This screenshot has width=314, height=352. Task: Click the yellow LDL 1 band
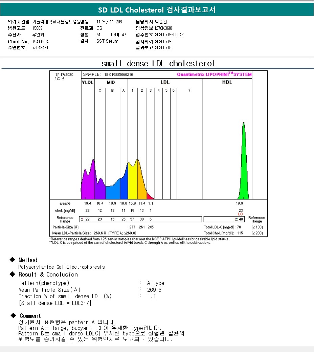pyautogui.click(x=132, y=183)
